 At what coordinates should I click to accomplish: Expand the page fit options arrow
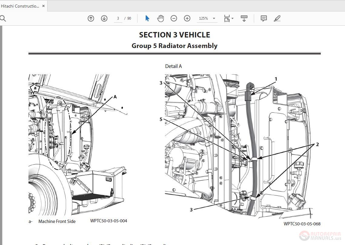[x=232, y=18]
